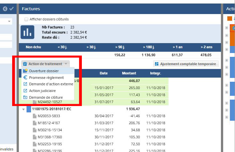The height and width of the screenshot is (152, 235).
Task: Select Demande d'action externe menu entry
Action: coord(51,84)
